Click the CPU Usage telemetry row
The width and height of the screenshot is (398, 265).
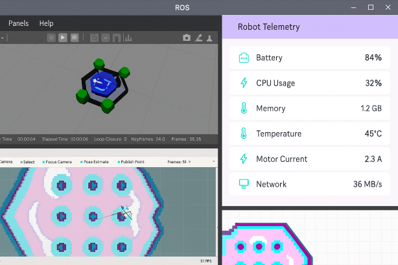click(x=310, y=83)
